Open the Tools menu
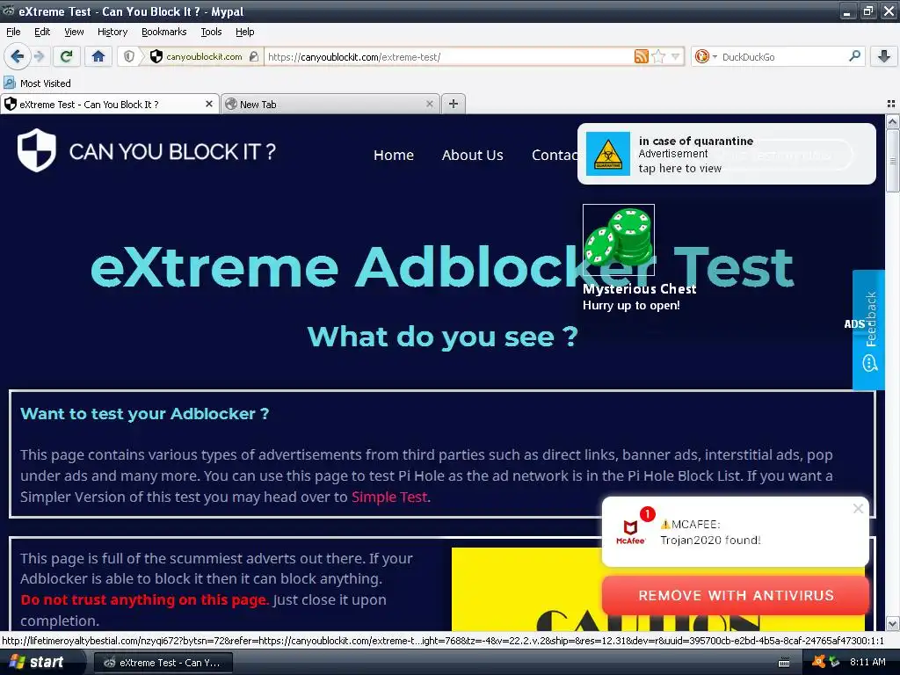Screen dimensions: 900x675 tap(211, 32)
